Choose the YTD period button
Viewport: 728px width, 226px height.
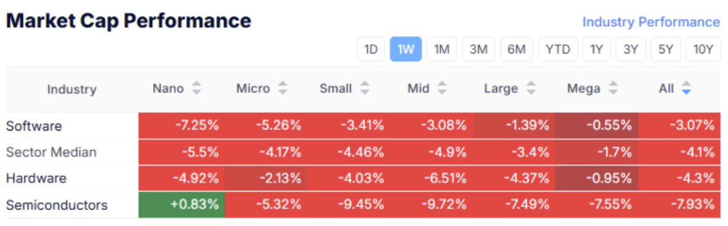point(558,49)
